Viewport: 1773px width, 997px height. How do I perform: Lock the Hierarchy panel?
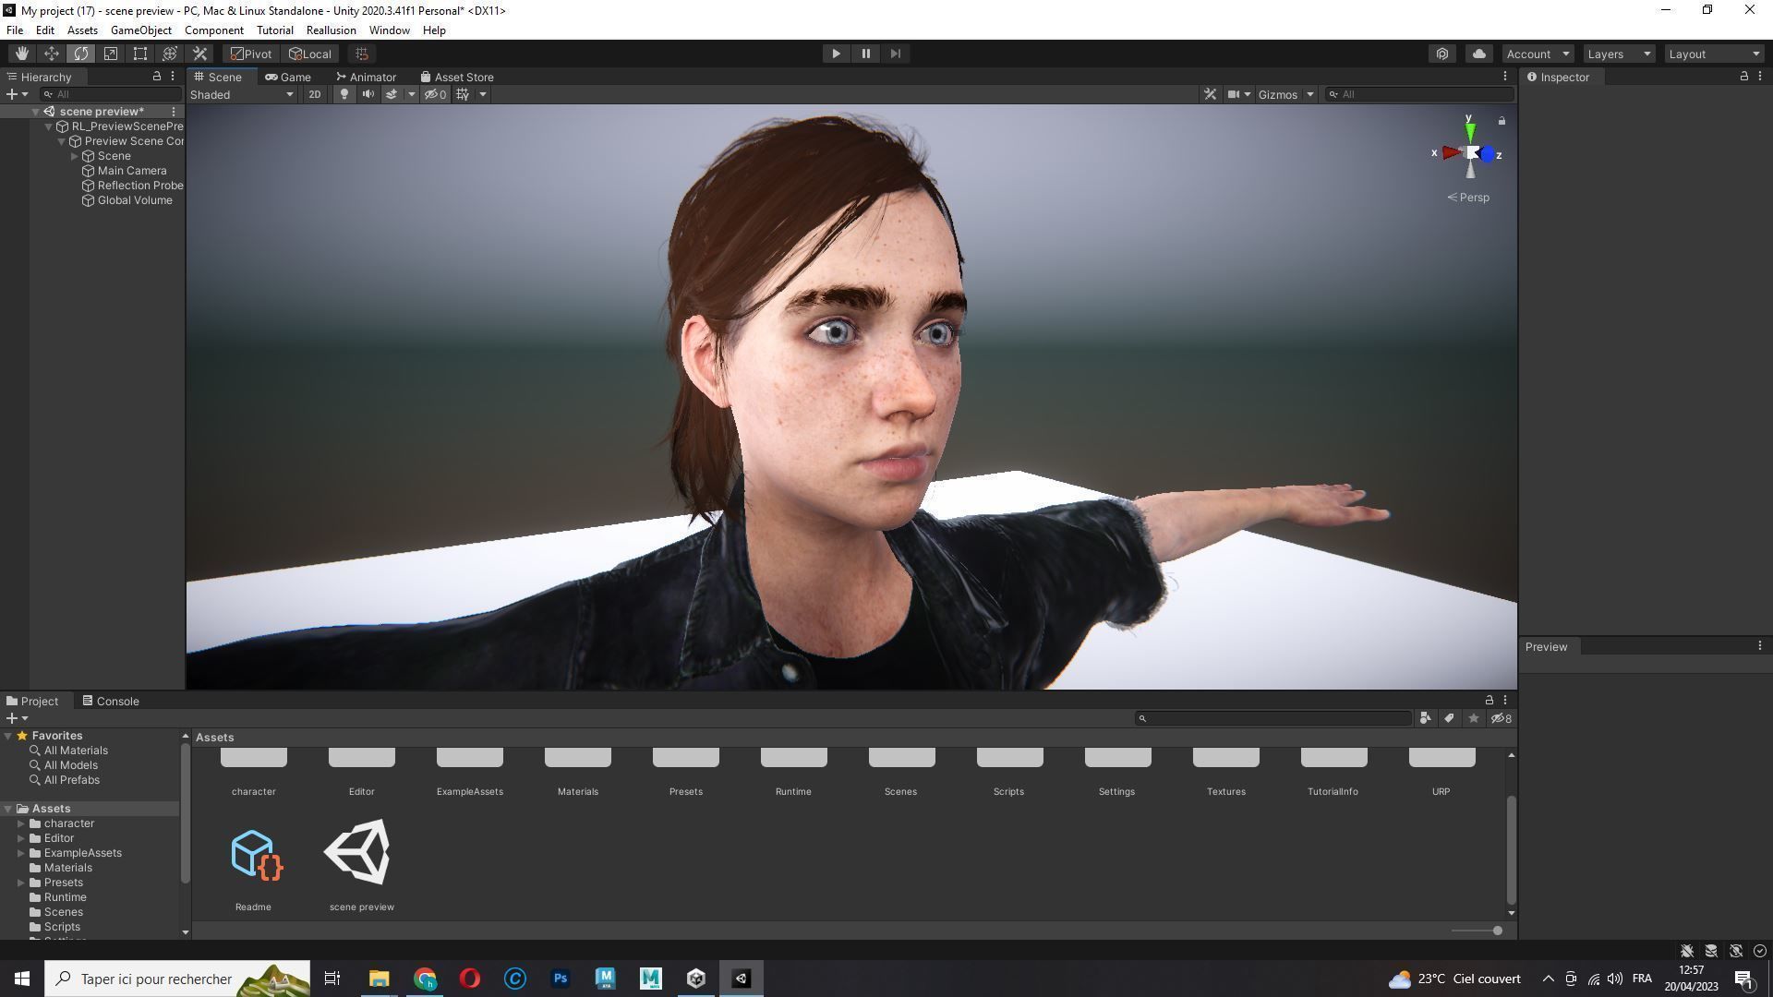click(157, 77)
